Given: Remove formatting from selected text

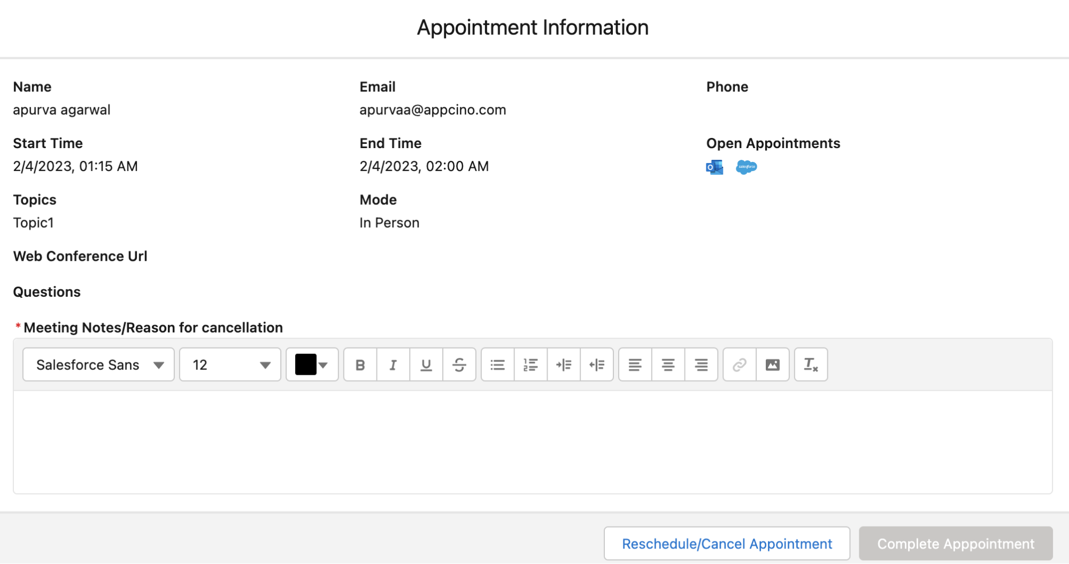Looking at the screenshot, I should (811, 365).
